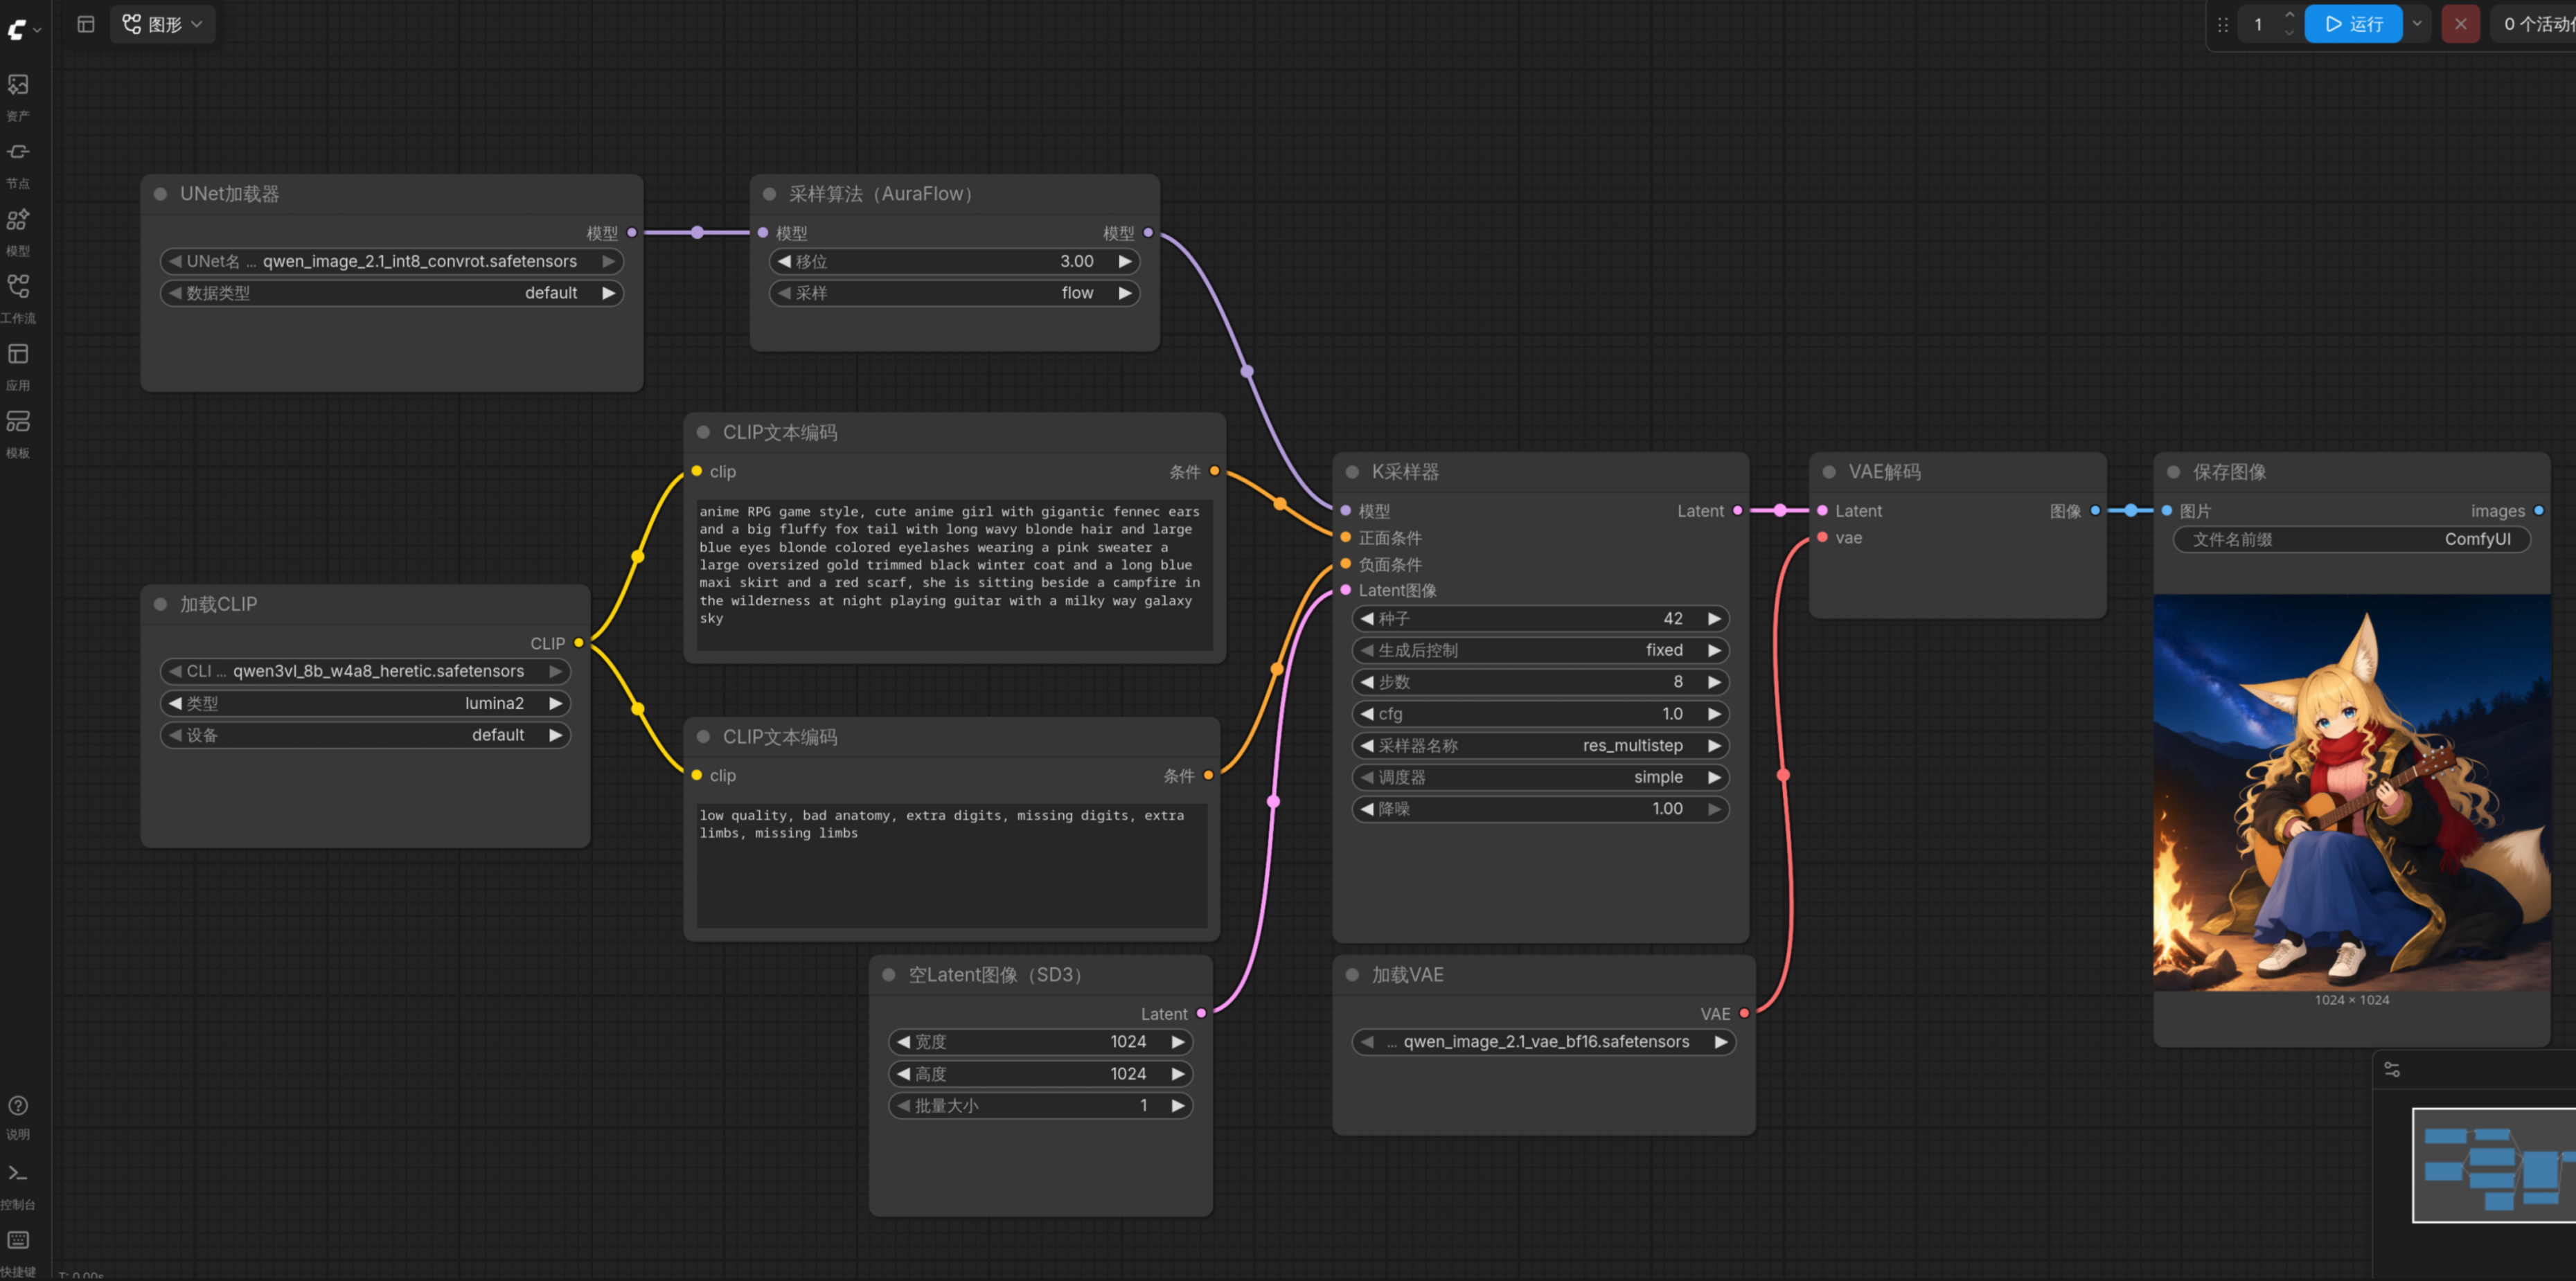Viewport: 2576px width, 1281px height.
Task: Expand the run options arrow beside 运行
Action: point(2417,24)
